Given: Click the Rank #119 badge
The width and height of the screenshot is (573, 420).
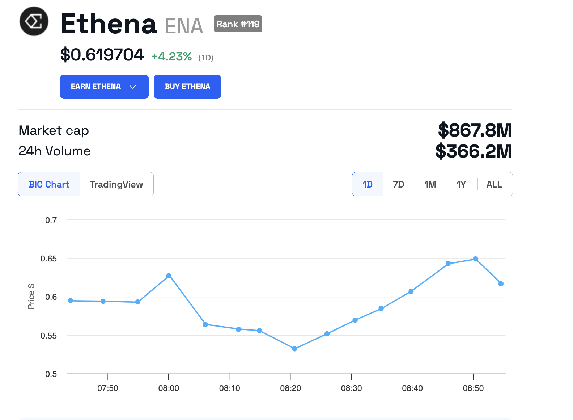Looking at the screenshot, I should 238,24.
